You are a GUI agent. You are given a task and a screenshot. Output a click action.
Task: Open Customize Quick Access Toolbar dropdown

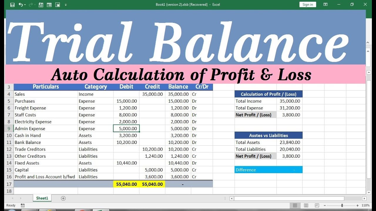point(66,5)
